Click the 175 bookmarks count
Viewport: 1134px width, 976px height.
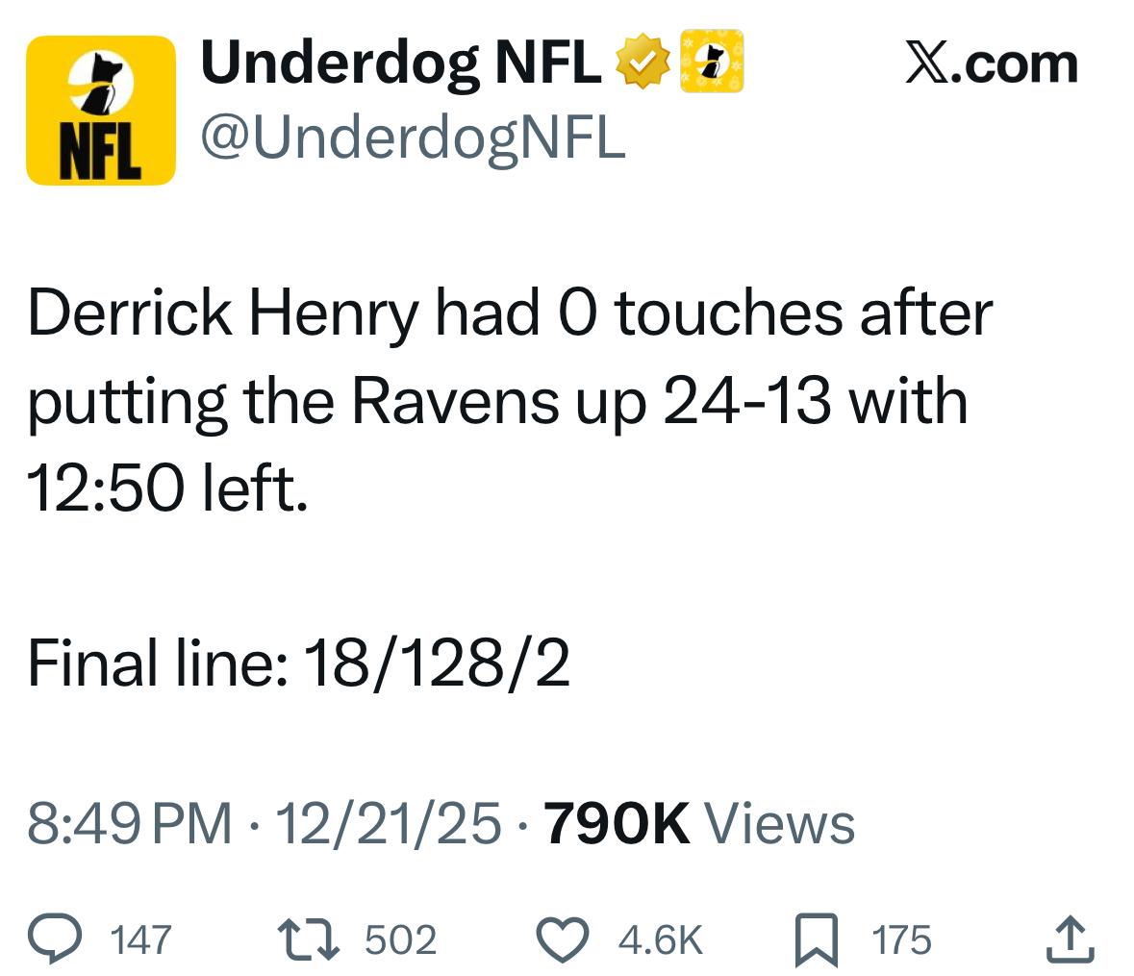click(x=901, y=939)
